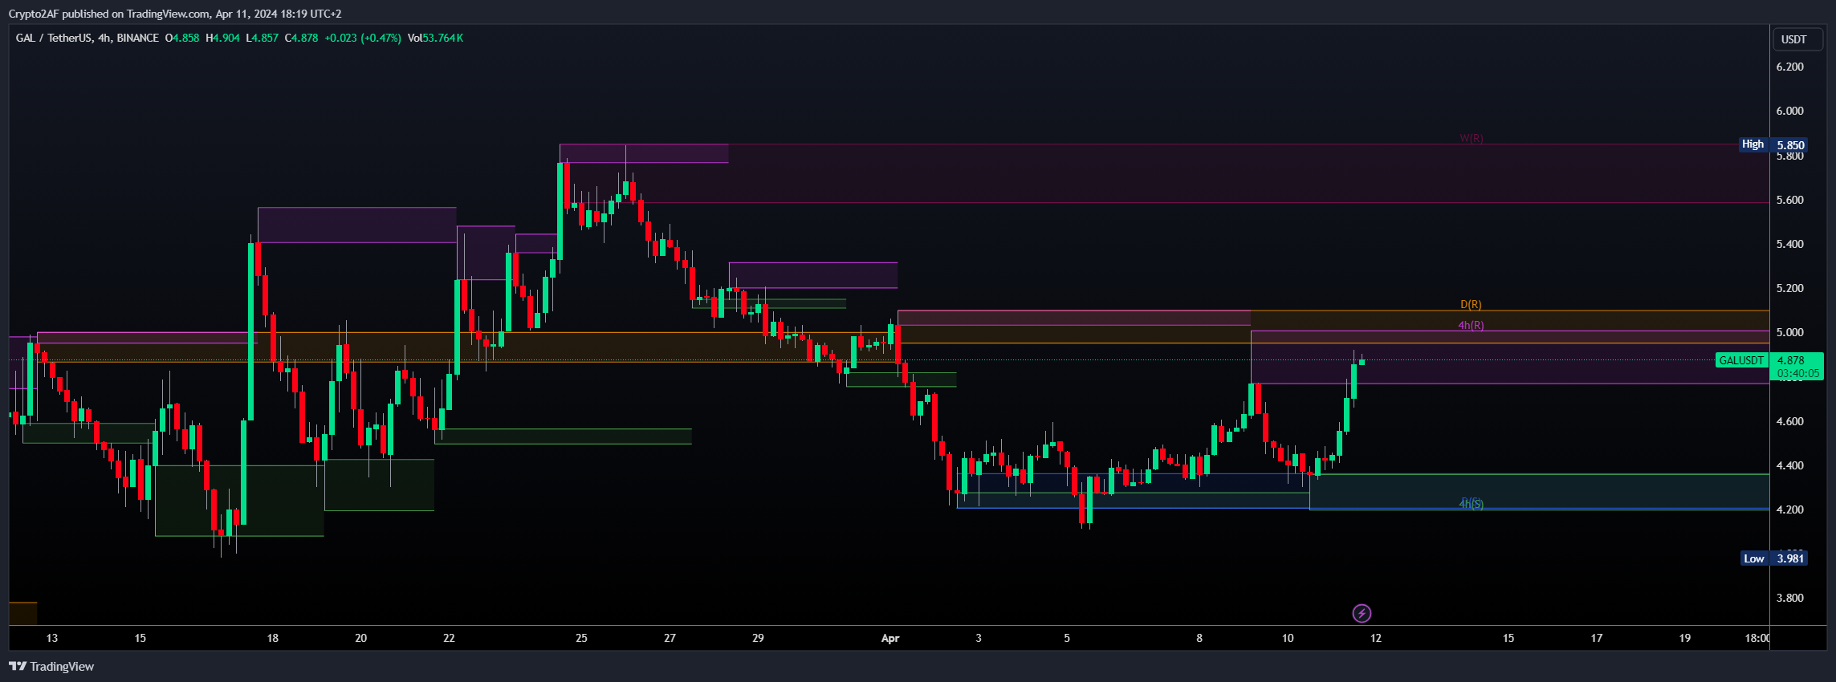Click the TradingView logo at bottom left

pyautogui.click(x=51, y=667)
